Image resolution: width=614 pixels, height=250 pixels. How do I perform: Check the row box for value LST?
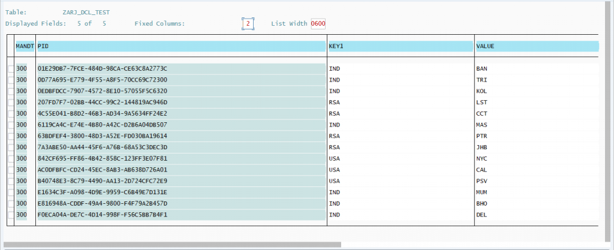[11, 103]
